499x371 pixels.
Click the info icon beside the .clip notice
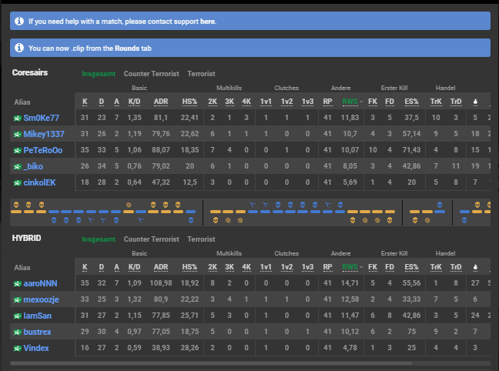[19, 48]
